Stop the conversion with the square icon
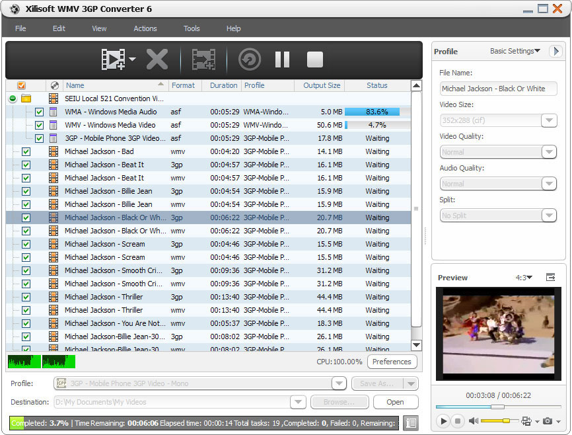Image resolution: width=572 pixels, height=435 pixels. 315,59
